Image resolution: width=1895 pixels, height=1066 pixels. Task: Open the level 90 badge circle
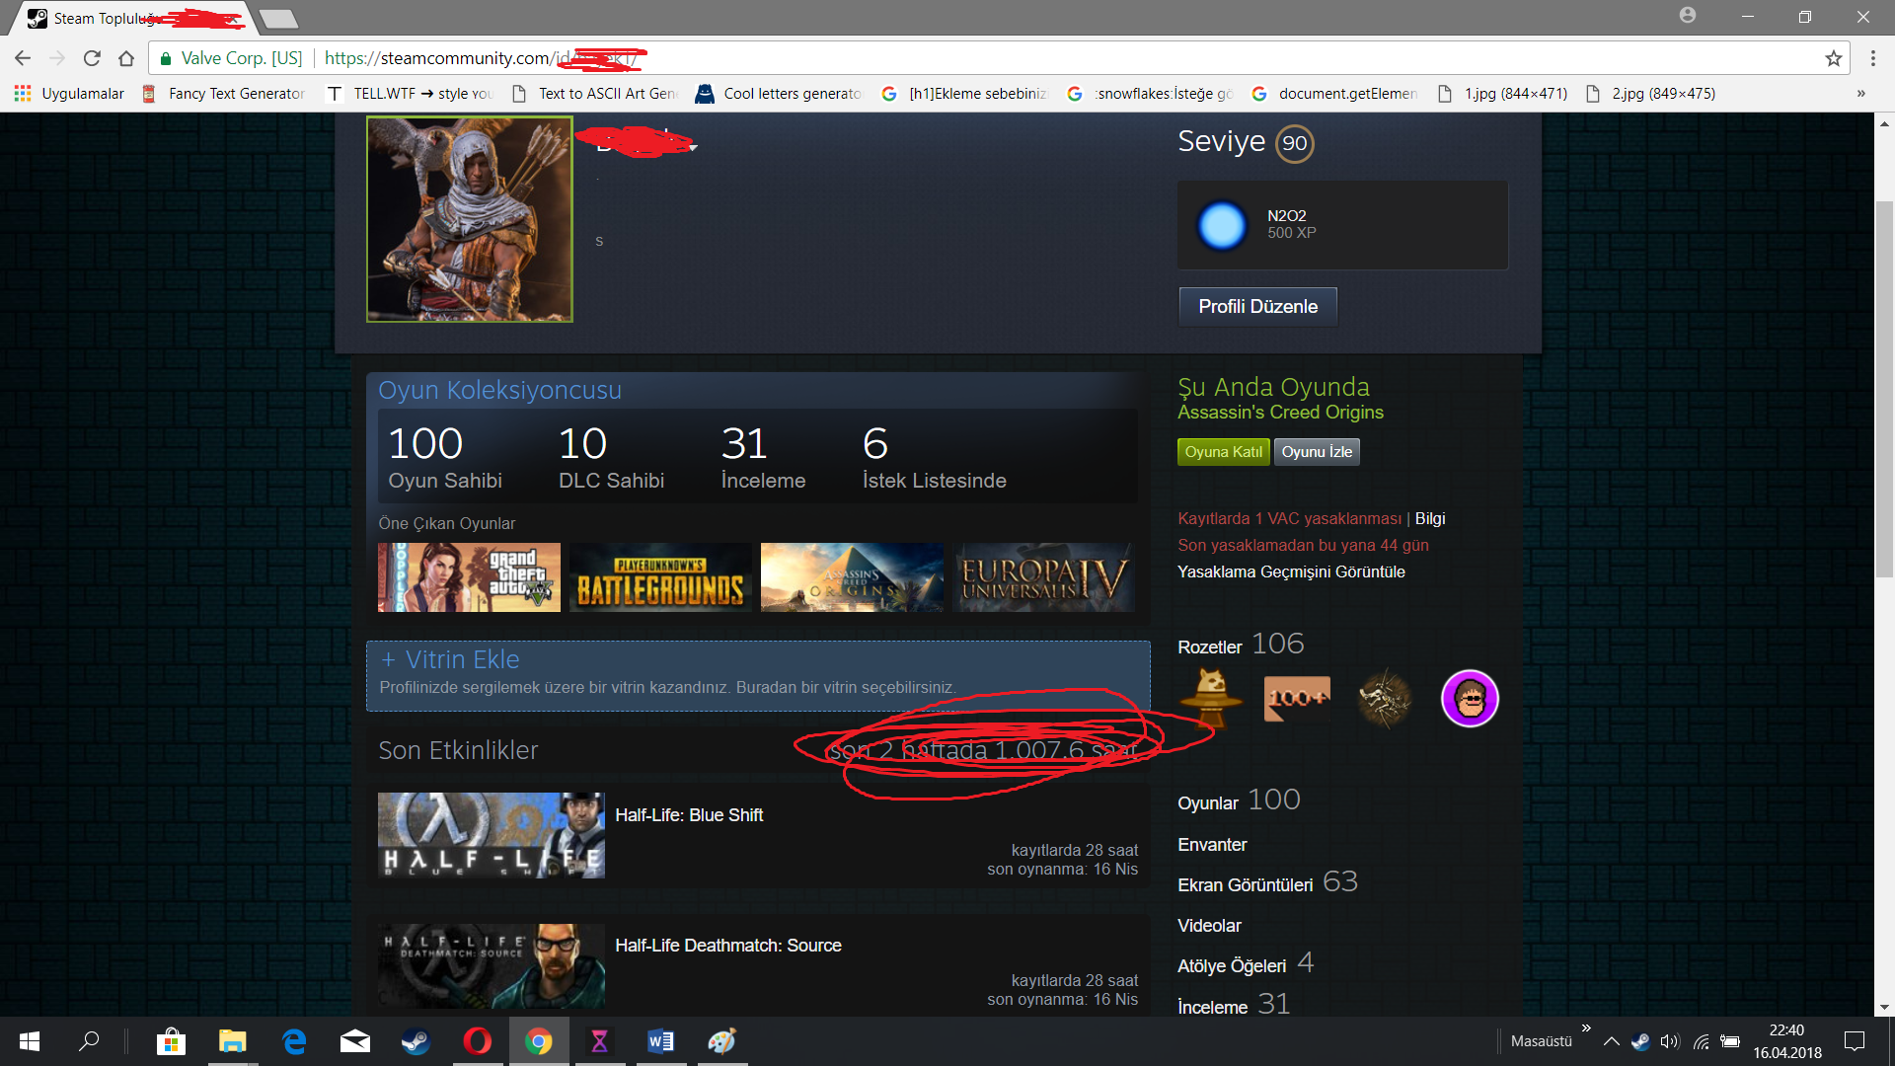[1294, 143]
